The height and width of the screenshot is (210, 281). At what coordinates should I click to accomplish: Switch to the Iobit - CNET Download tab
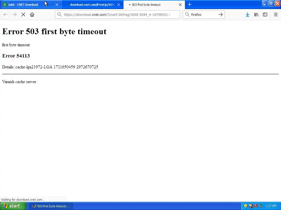tap(31, 5)
